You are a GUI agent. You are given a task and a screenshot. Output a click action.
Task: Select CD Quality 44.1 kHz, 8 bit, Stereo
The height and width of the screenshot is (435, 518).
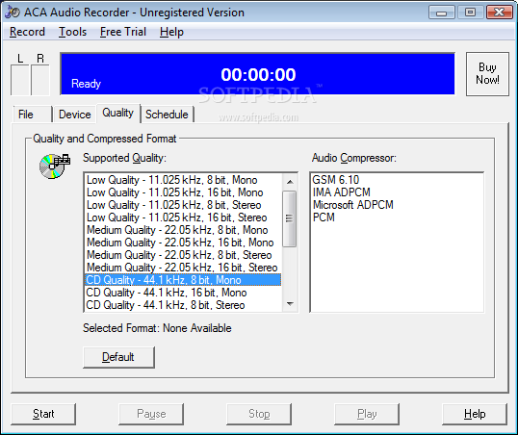pyautogui.click(x=183, y=305)
